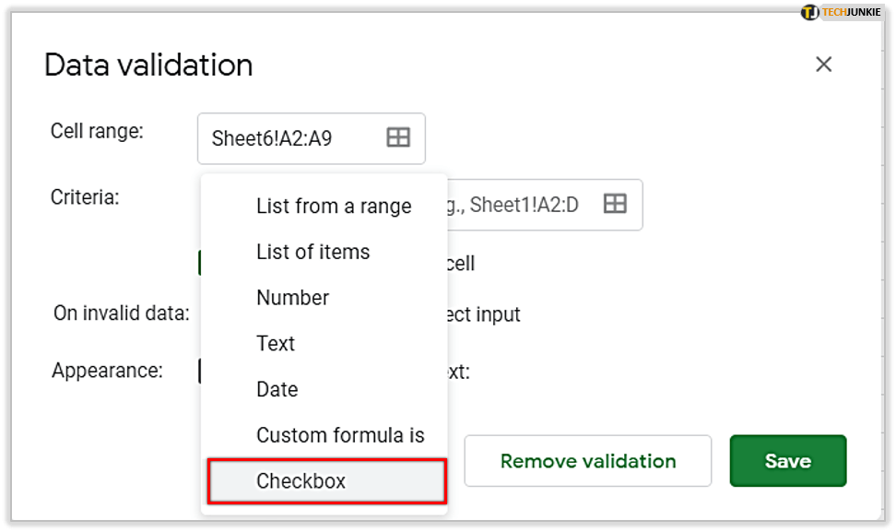
Task: Select 'Number' in the criteria dropdown
Action: click(x=292, y=298)
